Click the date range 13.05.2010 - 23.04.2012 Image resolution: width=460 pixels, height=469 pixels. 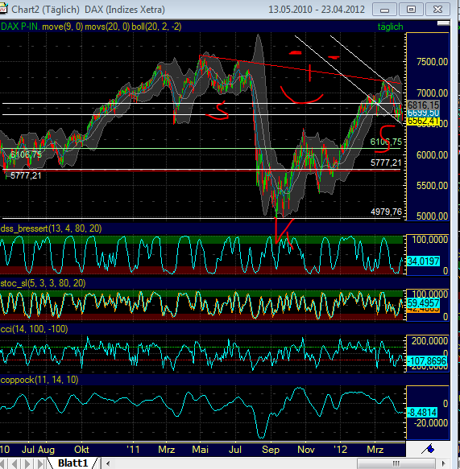click(317, 10)
